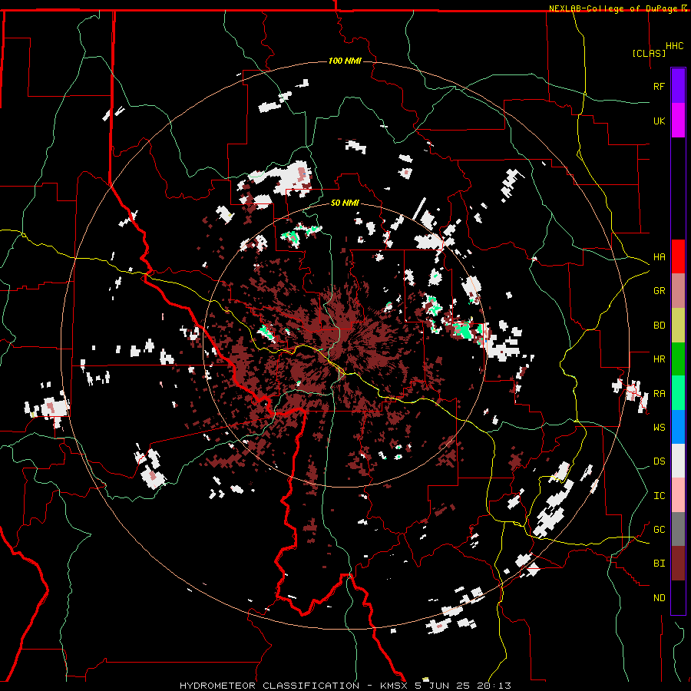Click the BI legend label
The height and width of the screenshot is (691, 691).
[x=659, y=564]
